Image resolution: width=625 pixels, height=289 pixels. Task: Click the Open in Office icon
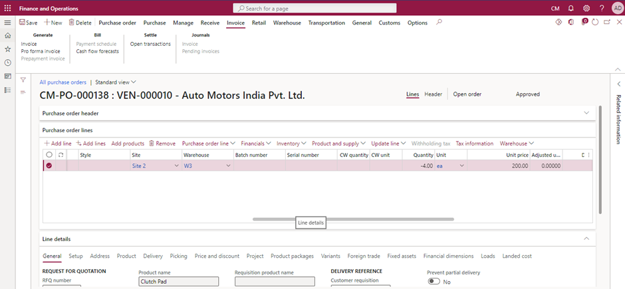[571, 23]
